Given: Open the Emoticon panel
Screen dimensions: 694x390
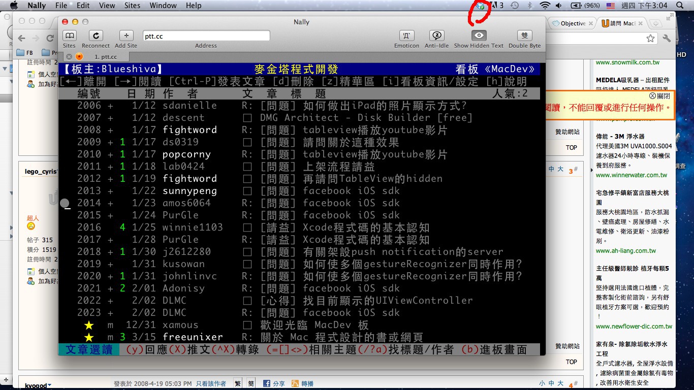Looking at the screenshot, I should (x=406, y=36).
